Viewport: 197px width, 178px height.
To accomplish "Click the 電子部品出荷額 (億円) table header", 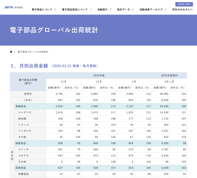I will pos(28,81).
